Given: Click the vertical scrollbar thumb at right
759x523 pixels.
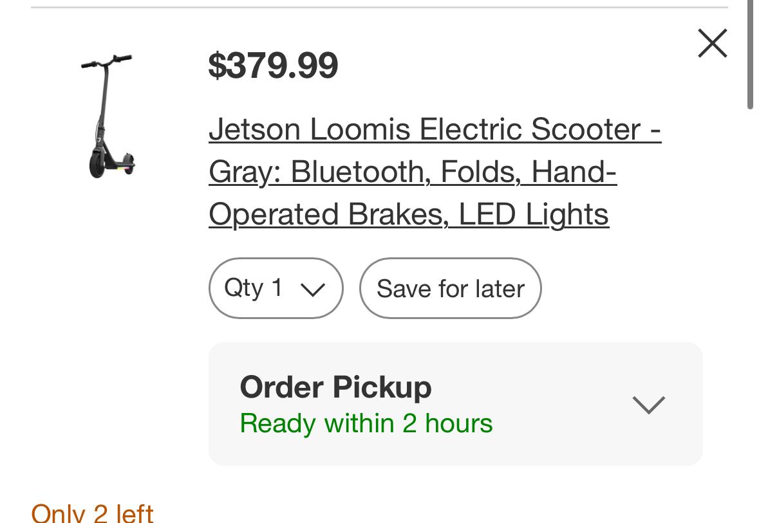Looking at the screenshot, I should 751,55.
